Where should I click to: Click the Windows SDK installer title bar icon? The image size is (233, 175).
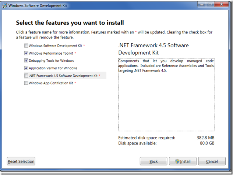pos(4,6)
